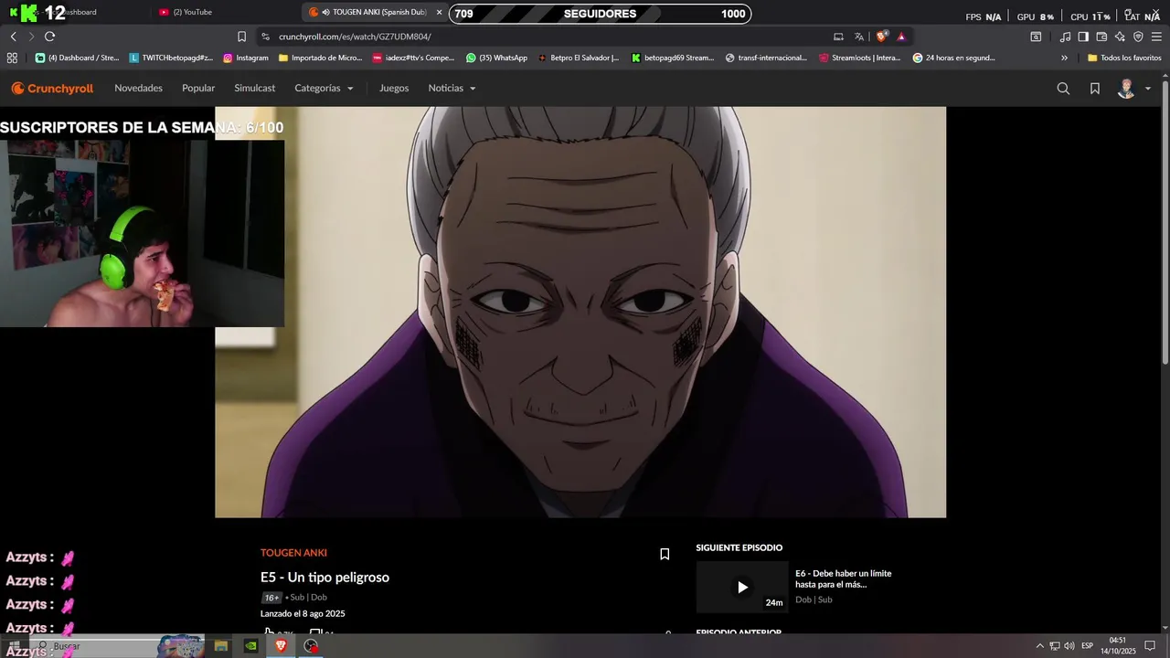Add episode E5 to watchlist with bookmark icon

tap(665, 554)
